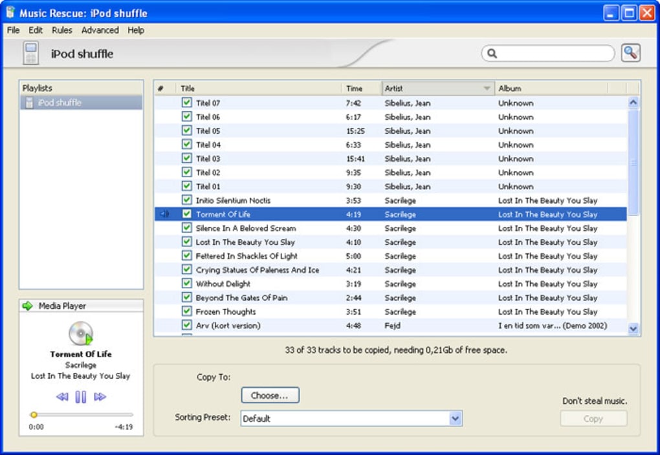Click the playback position slider knob

click(34, 415)
